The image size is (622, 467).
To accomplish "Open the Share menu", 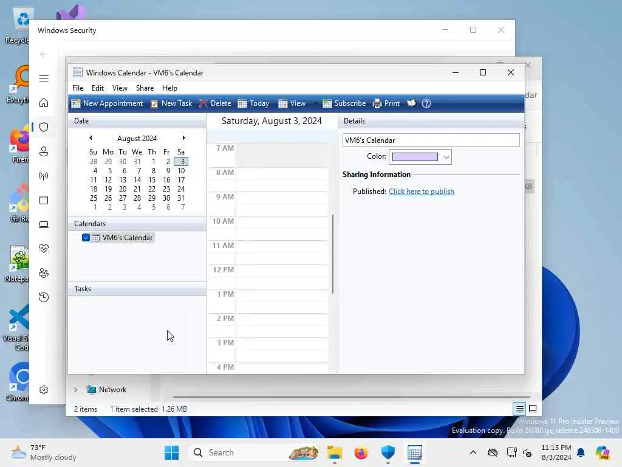I will point(145,88).
